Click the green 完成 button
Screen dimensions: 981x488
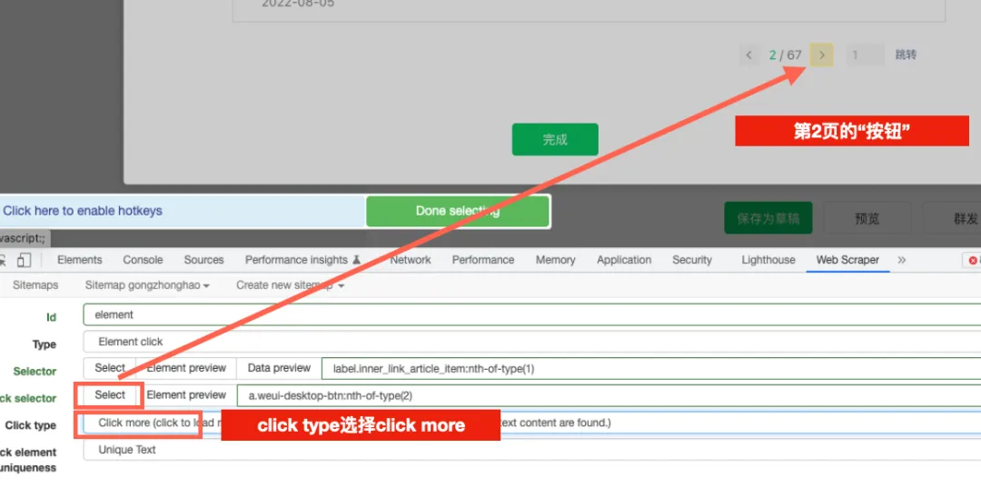pos(555,140)
